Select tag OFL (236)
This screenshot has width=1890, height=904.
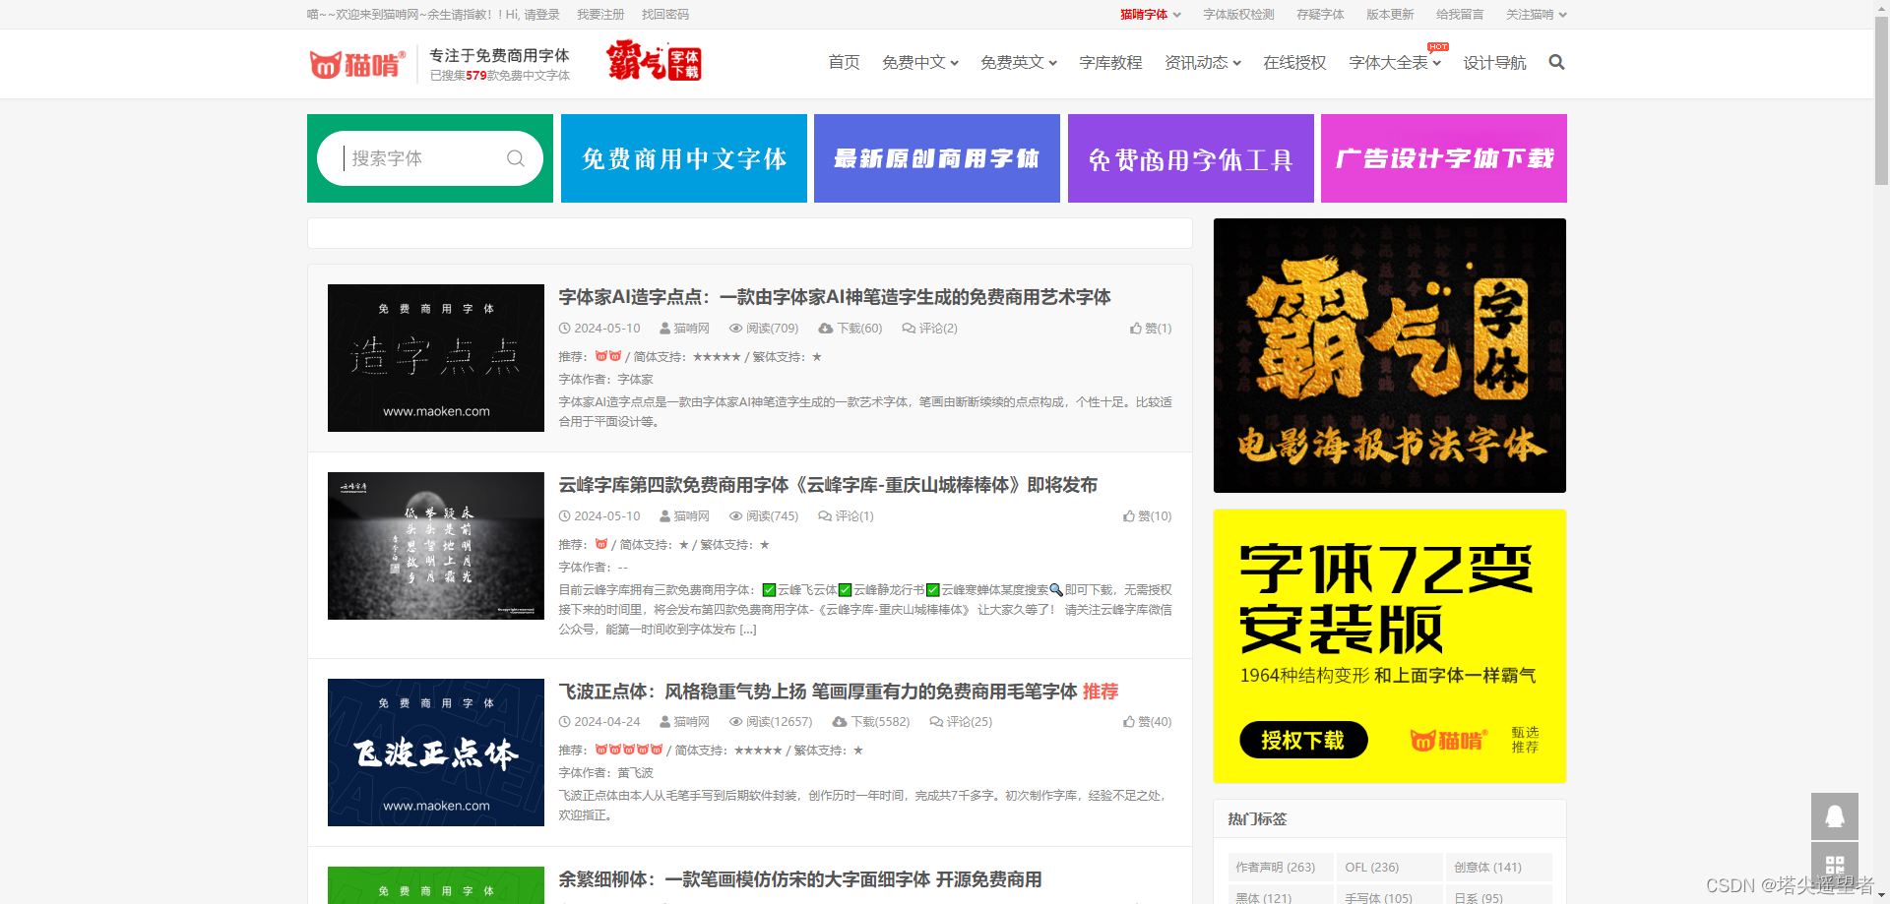(1390, 867)
